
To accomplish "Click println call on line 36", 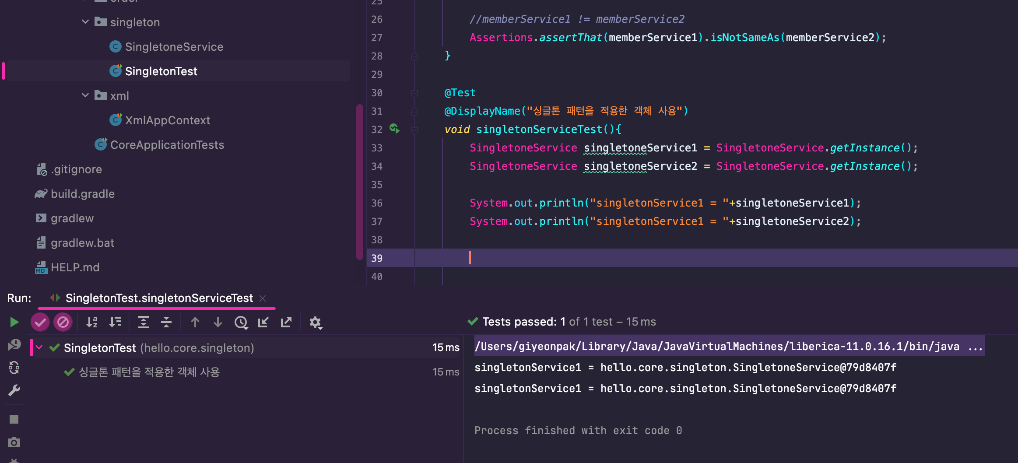I will tap(561, 203).
